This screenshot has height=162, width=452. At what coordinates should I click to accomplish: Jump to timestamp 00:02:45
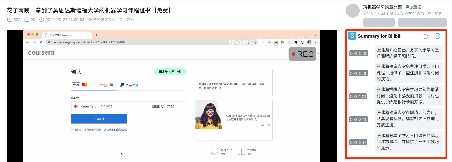point(359,119)
